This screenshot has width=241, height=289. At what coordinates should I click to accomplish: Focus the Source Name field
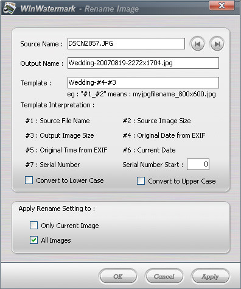[x=126, y=43]
